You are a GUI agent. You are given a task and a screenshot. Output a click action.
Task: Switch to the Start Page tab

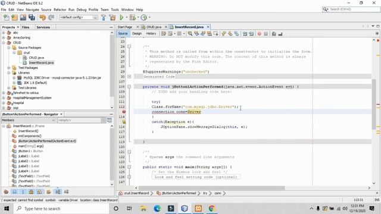tap(125, 27)
